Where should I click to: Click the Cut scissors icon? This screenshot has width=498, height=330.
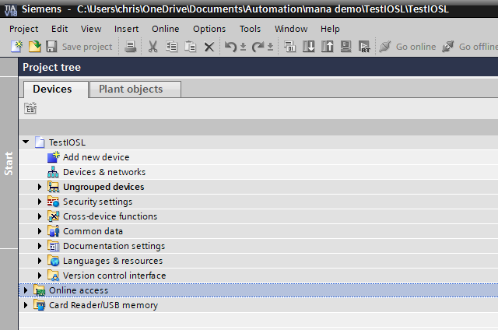pos(153,47)
